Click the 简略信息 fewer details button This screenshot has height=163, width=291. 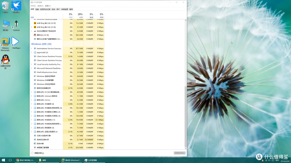(37, 153)
